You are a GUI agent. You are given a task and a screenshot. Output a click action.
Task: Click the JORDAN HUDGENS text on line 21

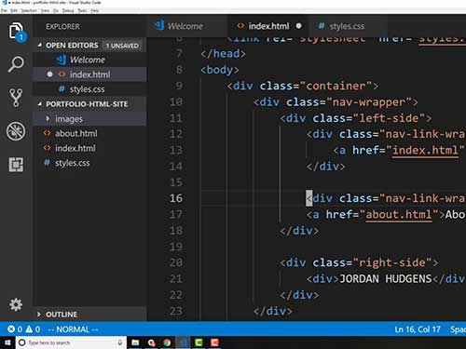385,278
